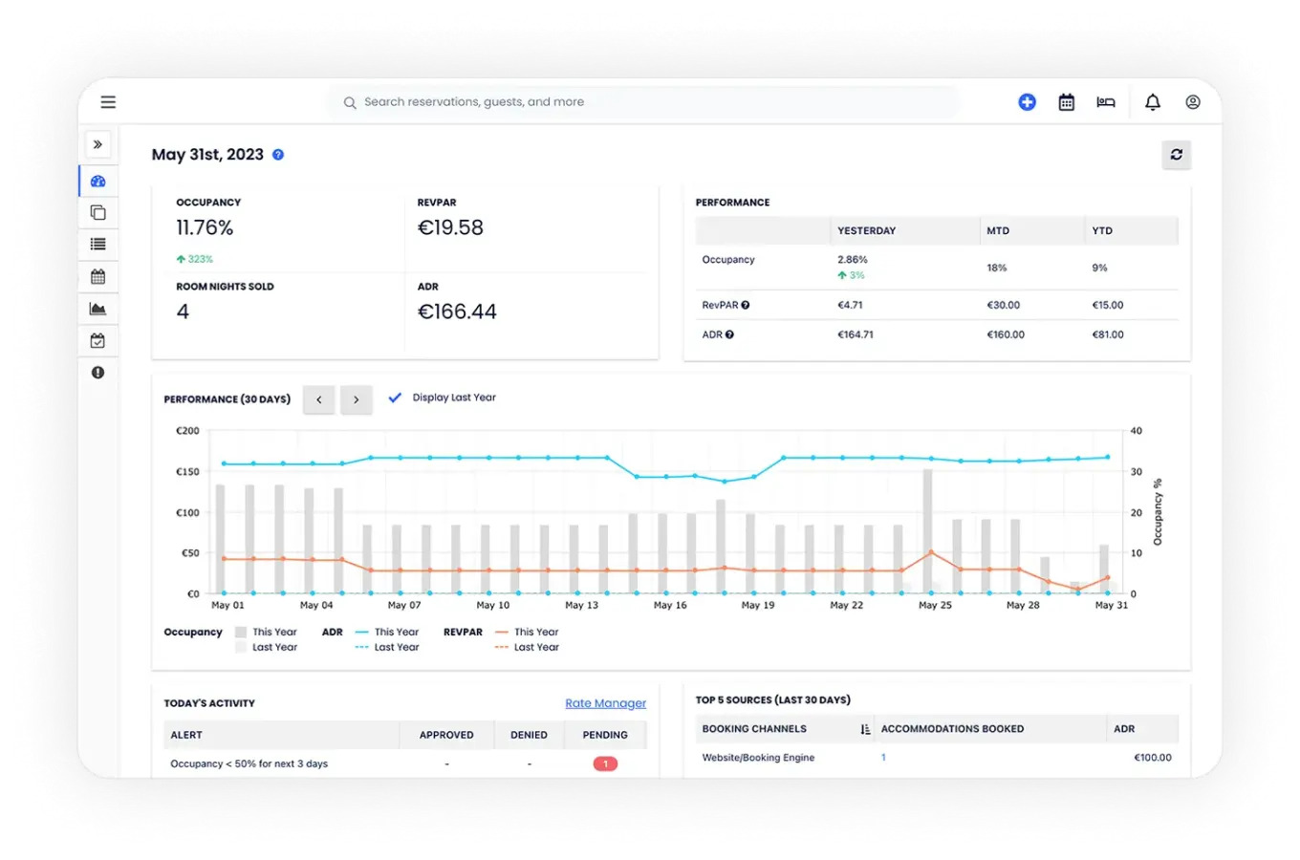Click the blue plus icon to create new
The height and width of the screenshot is (860, 1300).
[x=1027, y=101]
